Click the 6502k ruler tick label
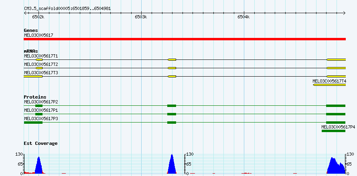Image resolution: width=357 pixels, height=176 pixels. [38, 17]
